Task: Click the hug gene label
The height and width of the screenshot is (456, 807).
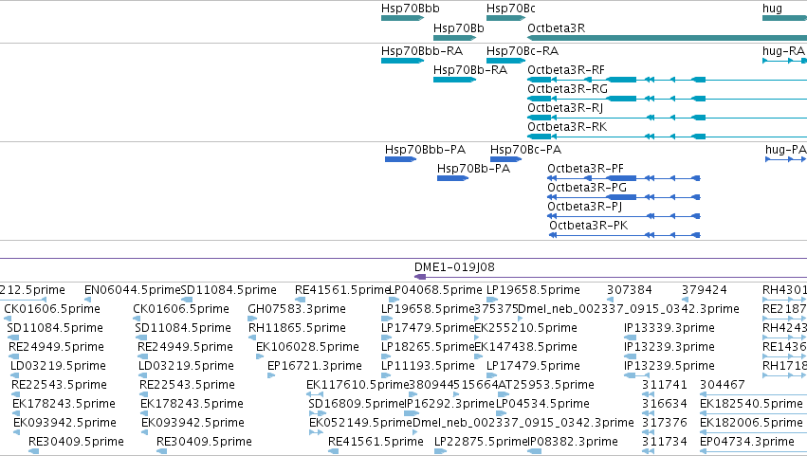Action: 772,9
